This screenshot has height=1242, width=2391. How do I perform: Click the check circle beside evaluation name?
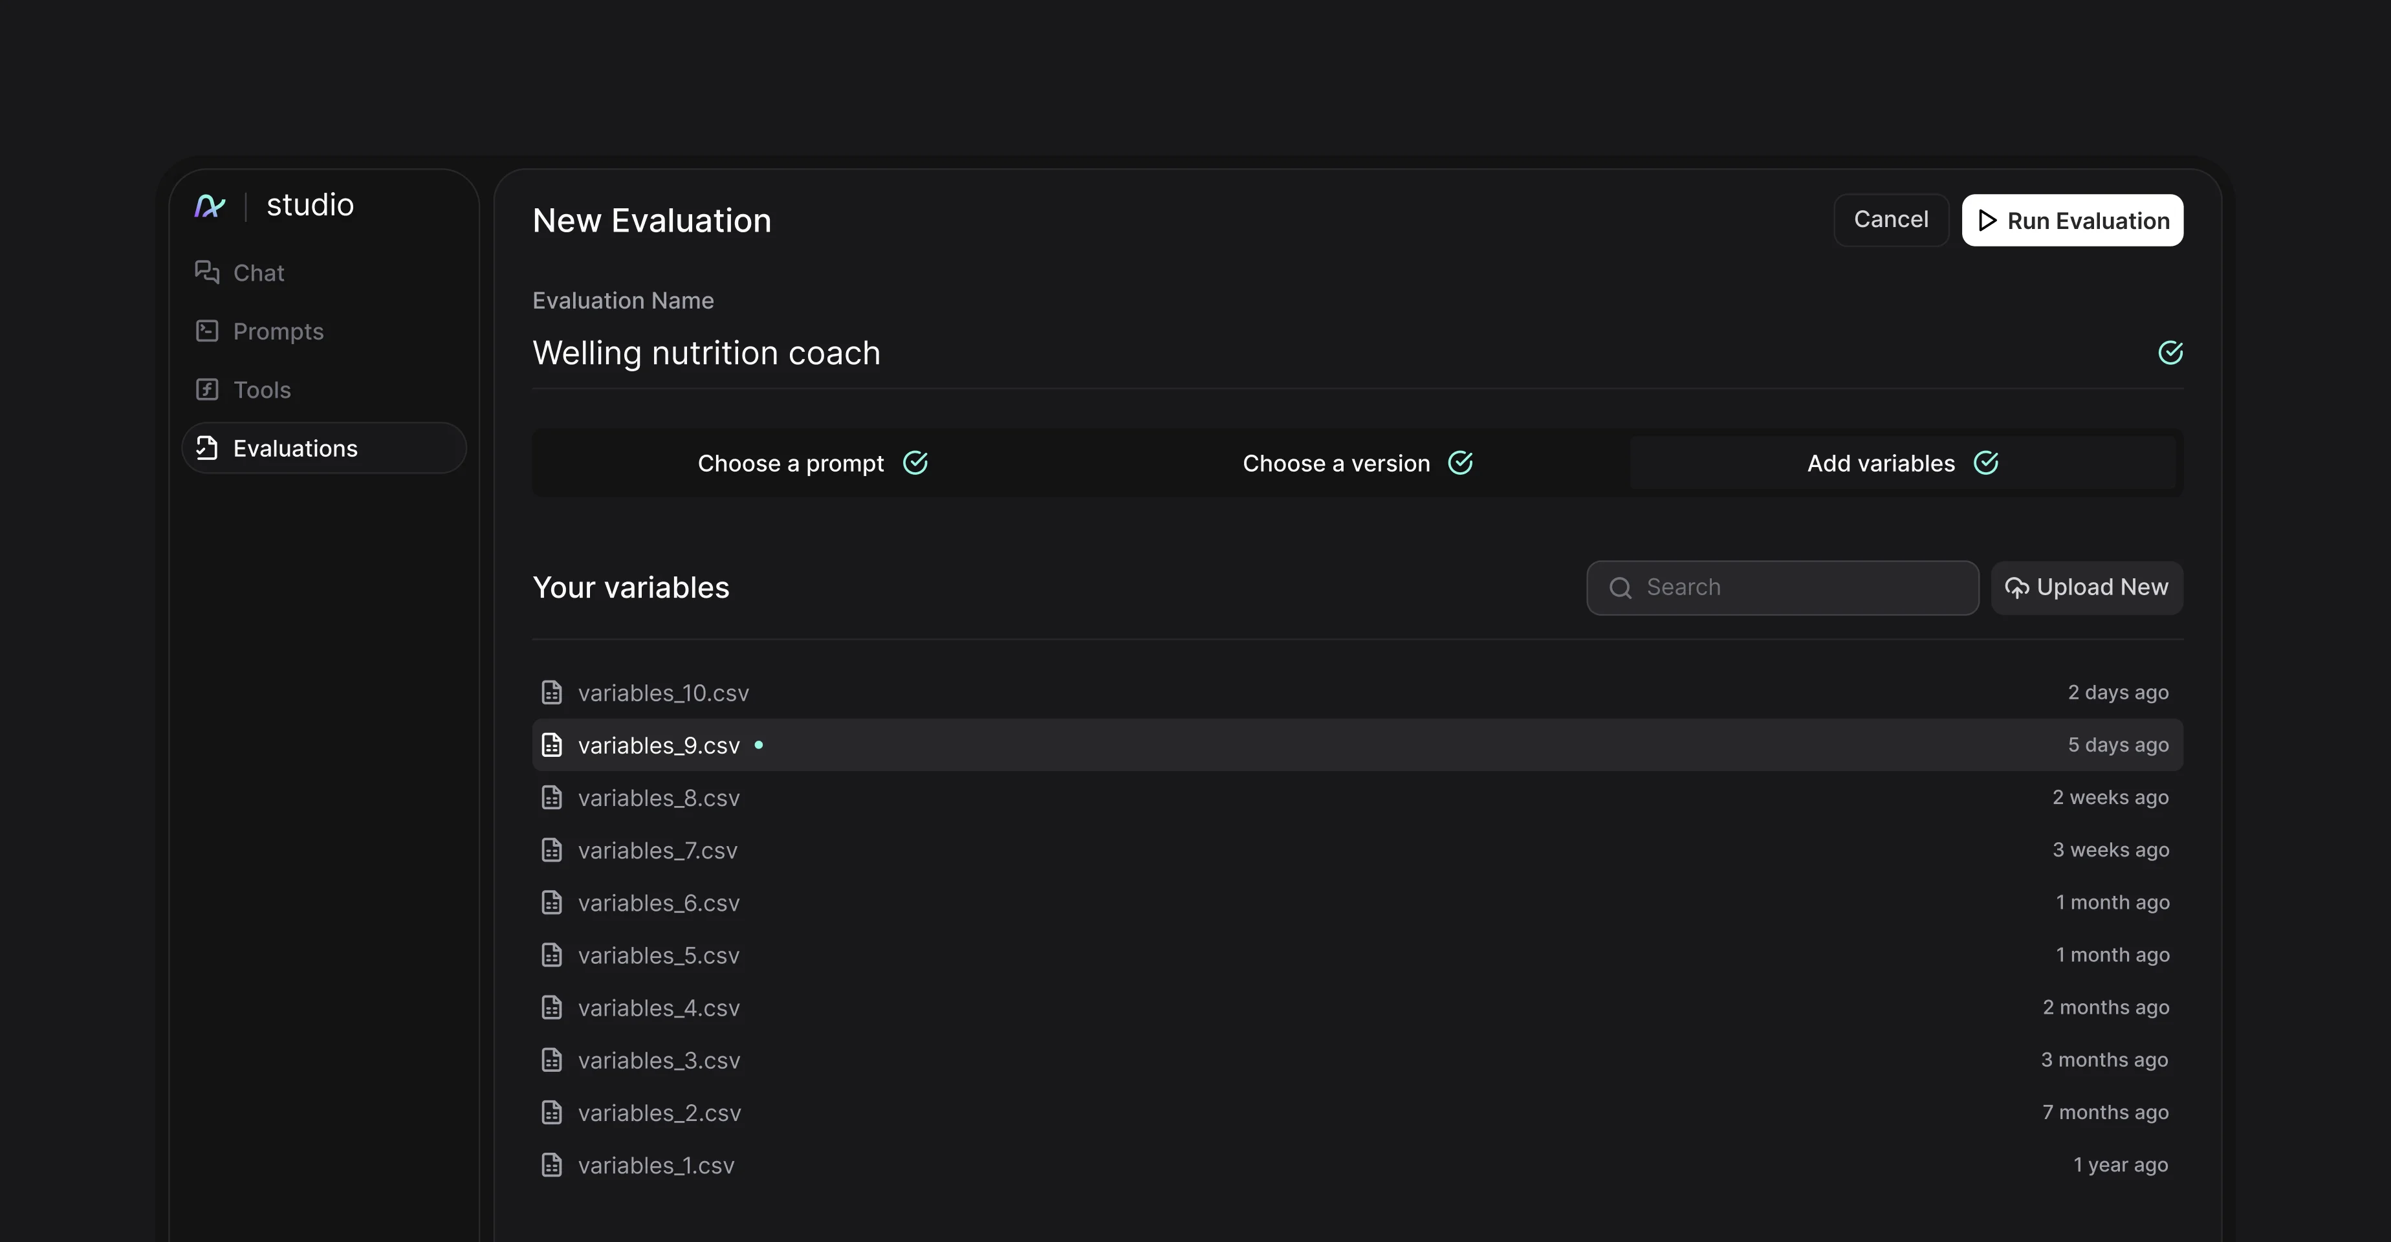tap(2170, 353)
